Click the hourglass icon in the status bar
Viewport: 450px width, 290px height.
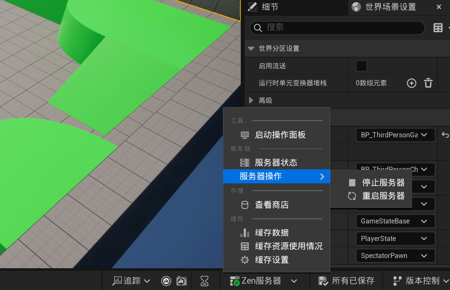coord(205,281)
